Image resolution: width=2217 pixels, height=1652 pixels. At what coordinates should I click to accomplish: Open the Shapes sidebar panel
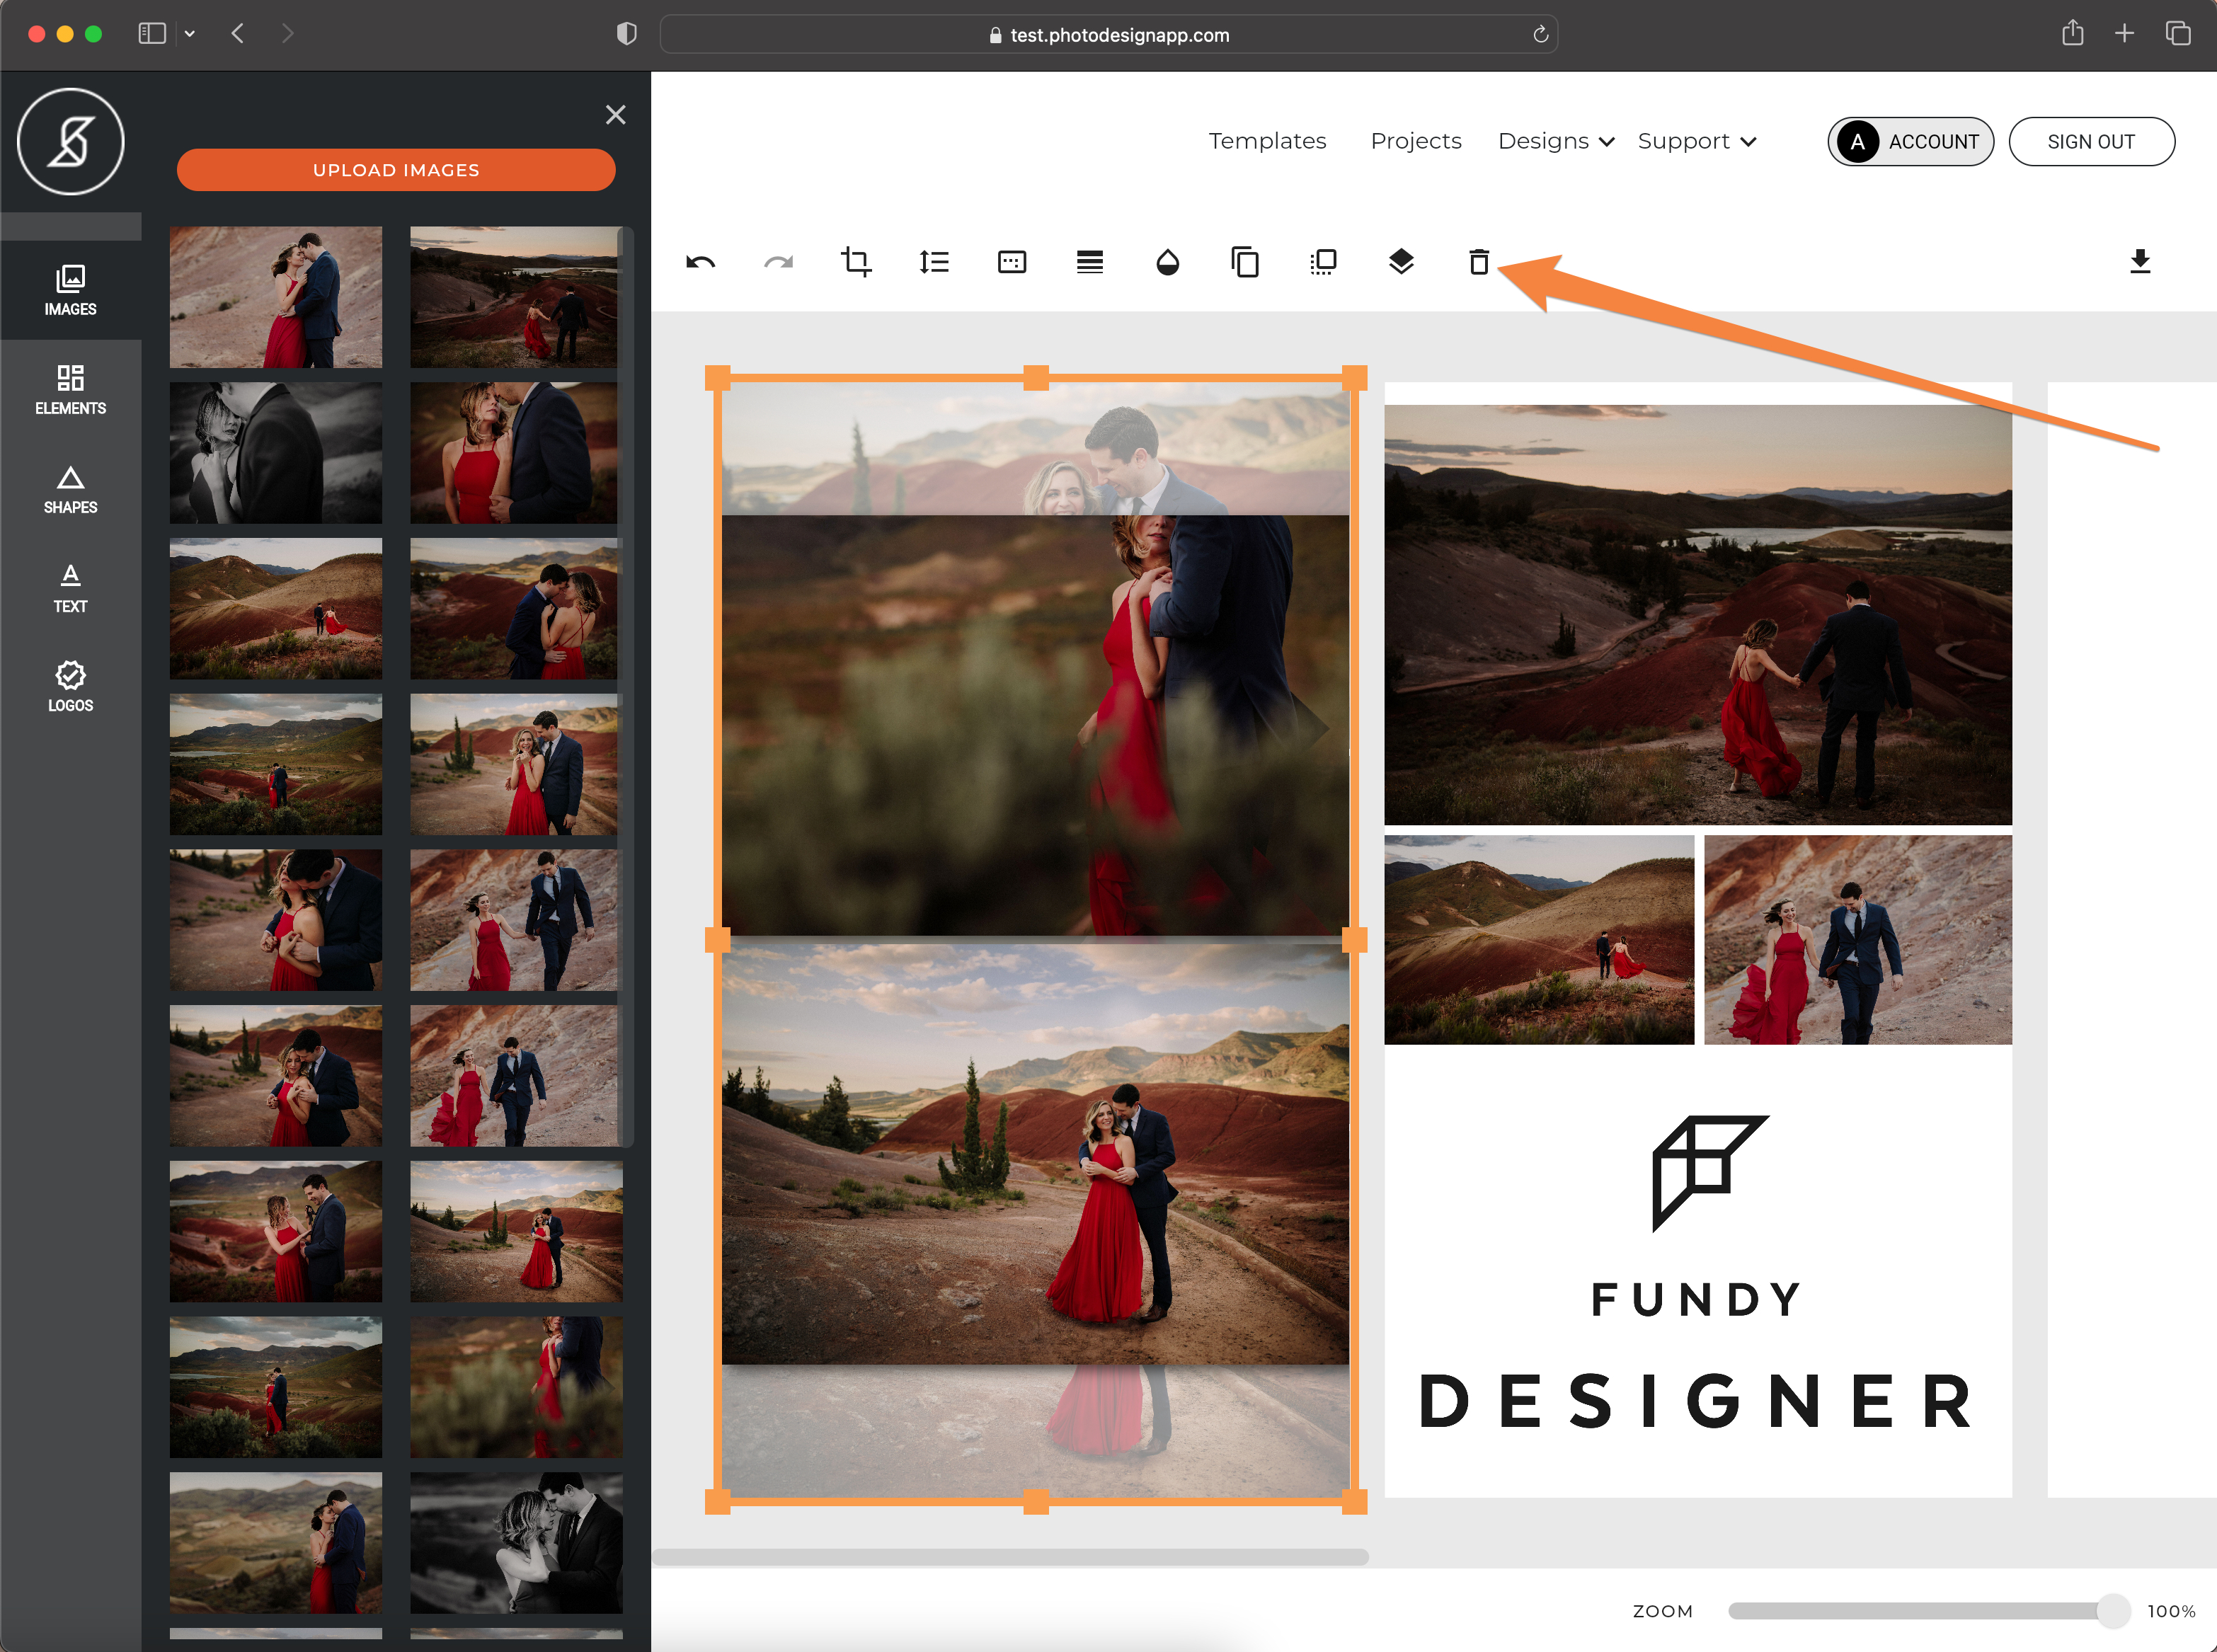tap(70, 488)
